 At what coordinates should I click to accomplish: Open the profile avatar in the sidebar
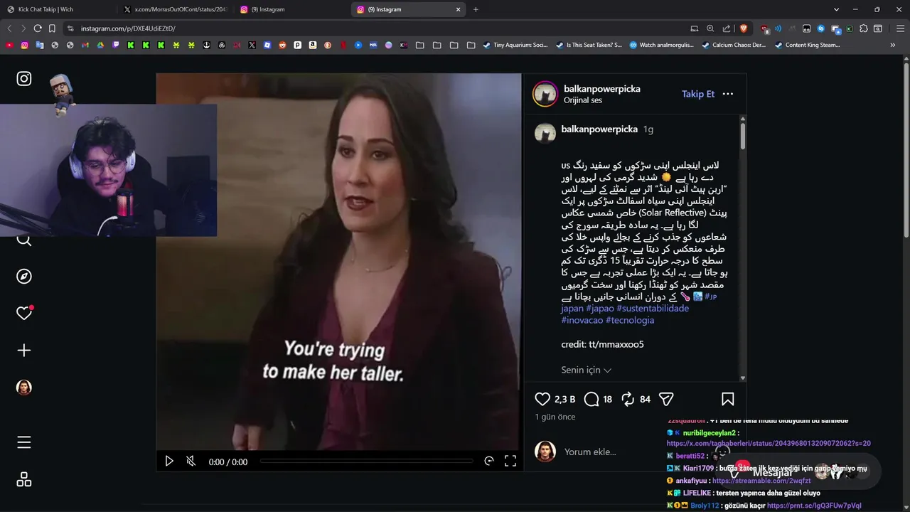tap(24, 388)
